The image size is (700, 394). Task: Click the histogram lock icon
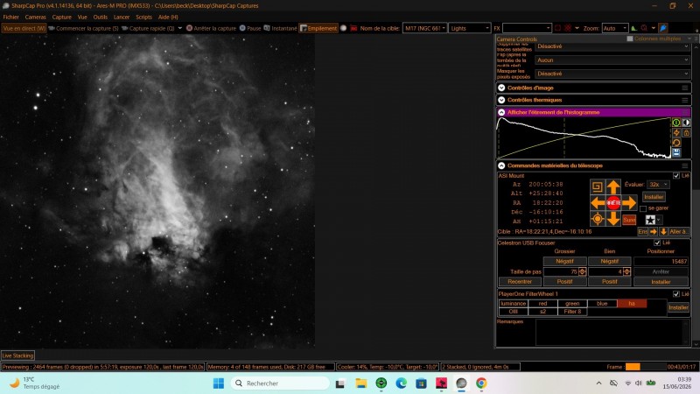pyautogui.click(x=687, y=133)
